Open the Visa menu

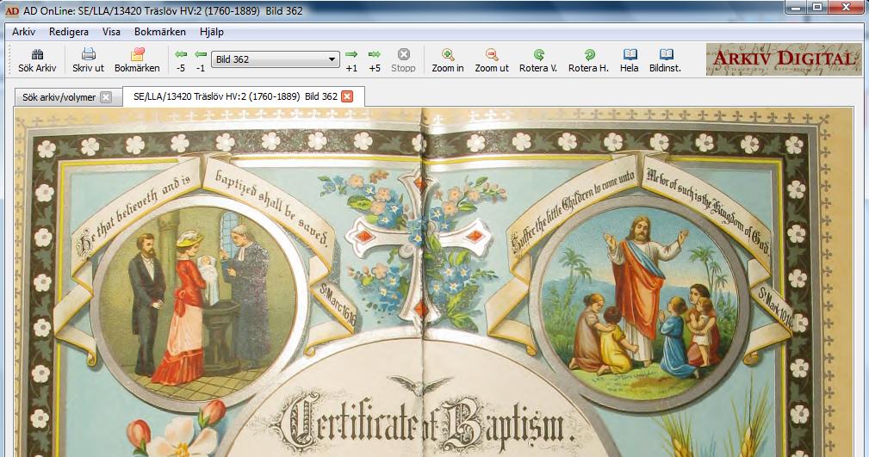tap(111, 32)
